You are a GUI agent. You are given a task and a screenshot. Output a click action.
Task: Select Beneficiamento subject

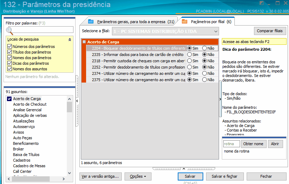(26, 143)
